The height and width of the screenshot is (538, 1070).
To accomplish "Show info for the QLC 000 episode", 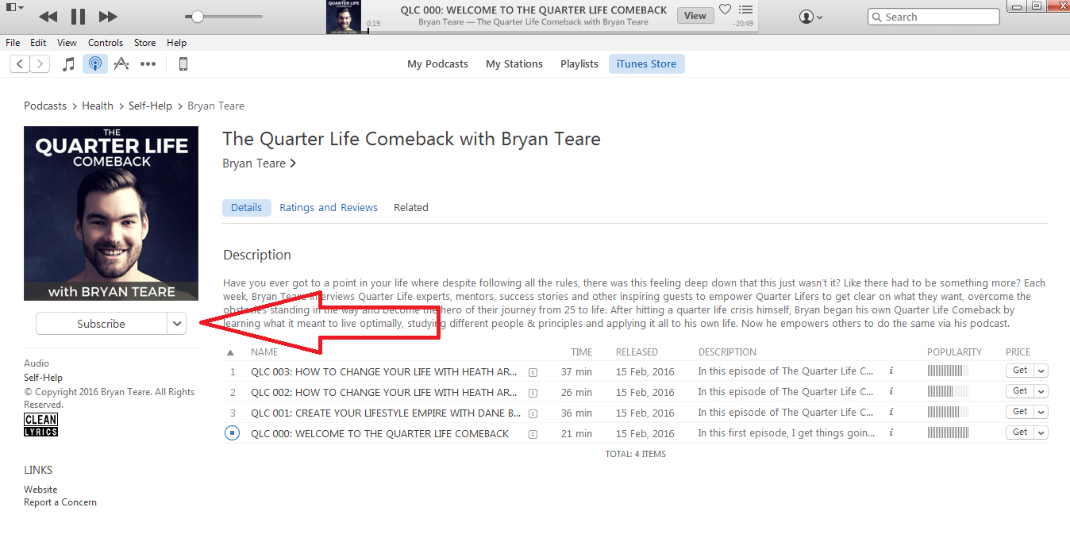I will click(x=891, y=432).
